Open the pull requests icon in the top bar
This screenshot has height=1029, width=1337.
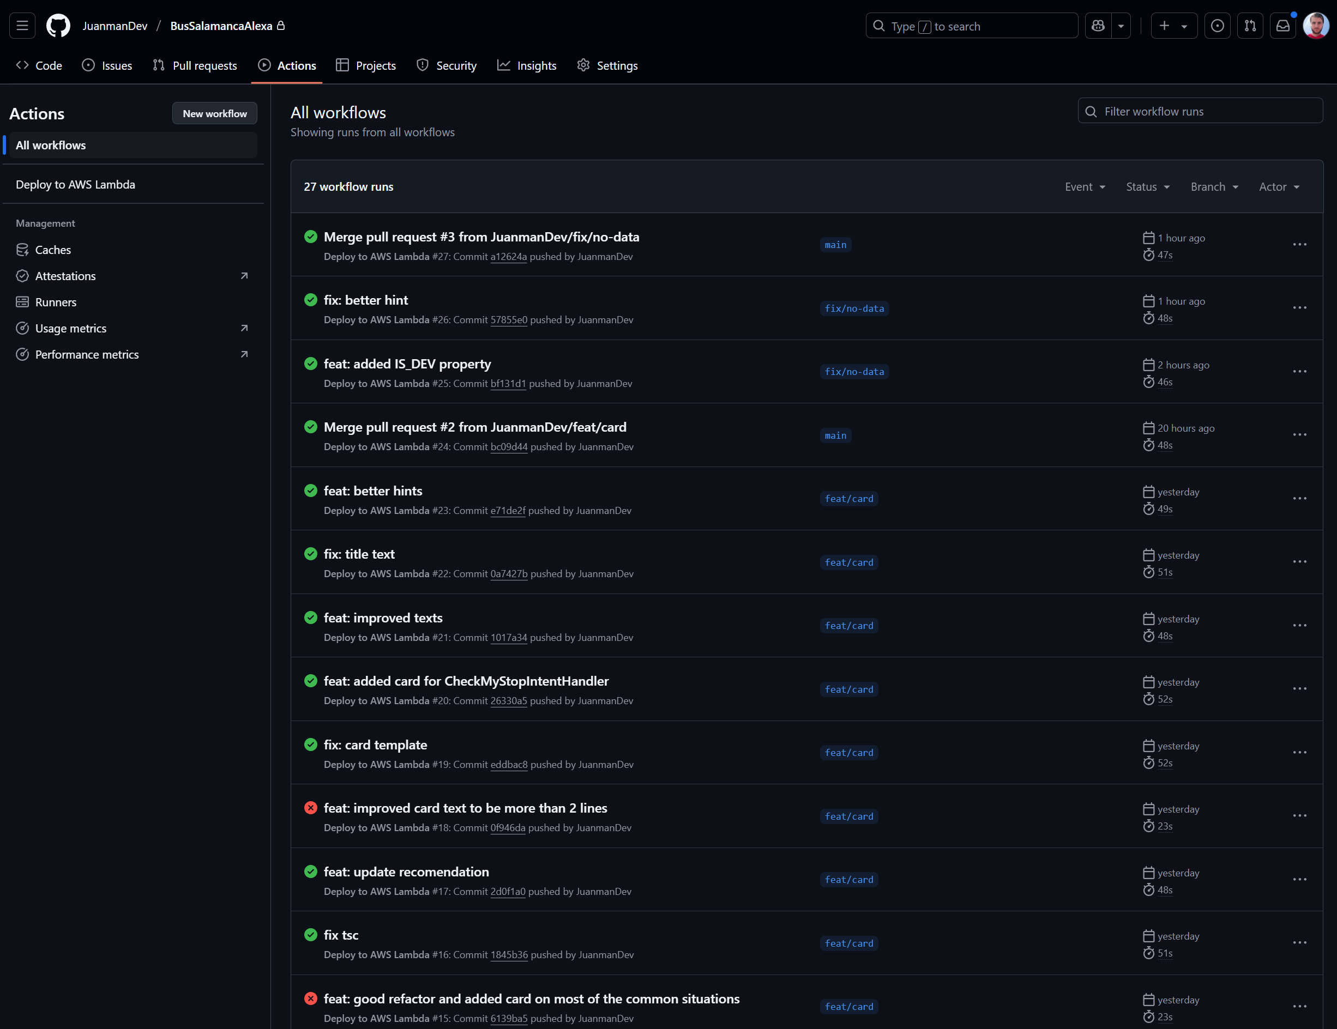(x=1250, y=26)
